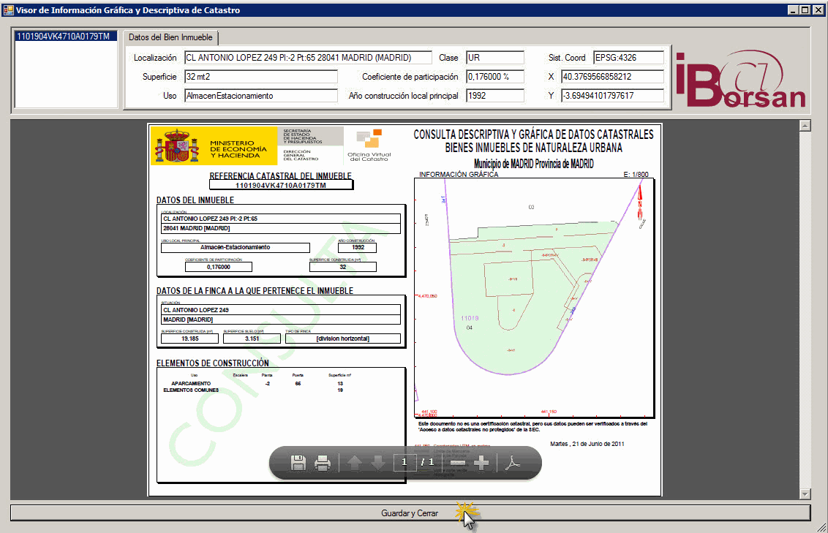Click the 'Sist. Coord' field label

pos(567,58)
